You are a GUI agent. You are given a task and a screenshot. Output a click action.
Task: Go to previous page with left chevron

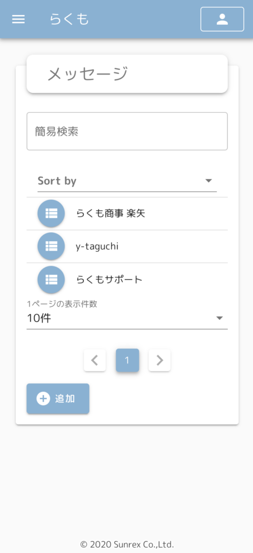(95, 360)
